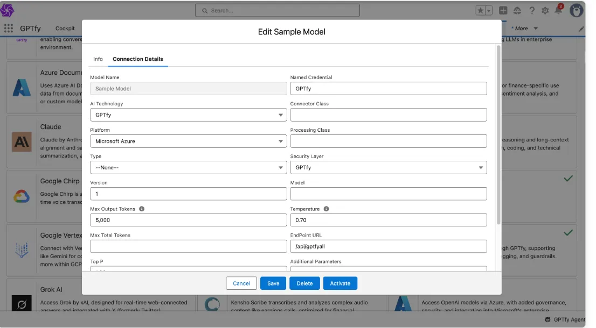The image size is (596, 328).
Task: Click the favorites star icon
Action: coord(480,10)
